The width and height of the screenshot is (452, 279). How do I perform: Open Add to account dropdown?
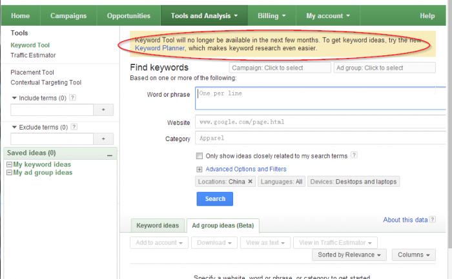[x=159, y=243]
